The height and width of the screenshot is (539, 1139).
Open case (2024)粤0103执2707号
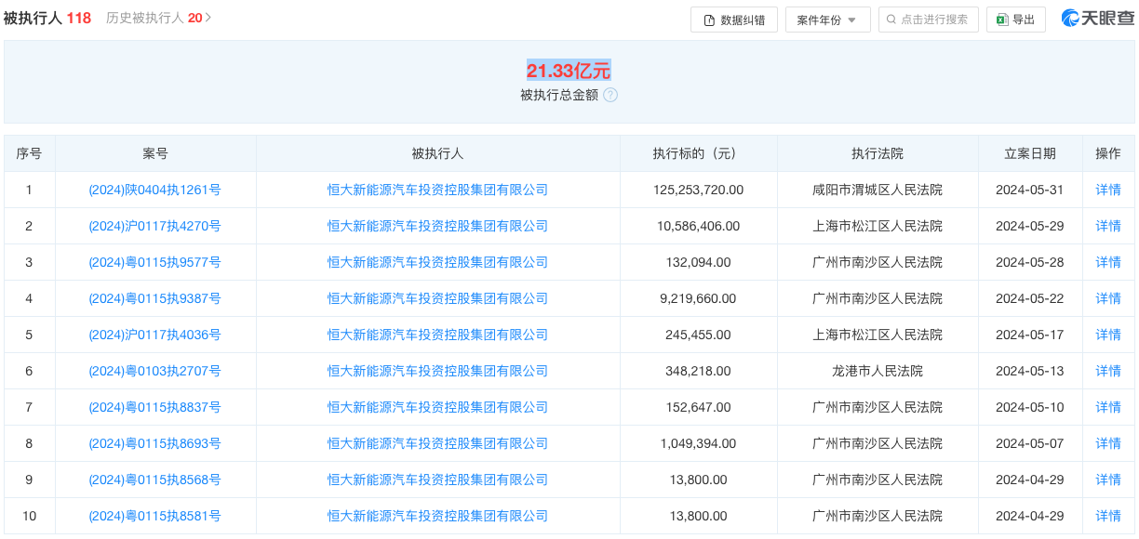154,371
